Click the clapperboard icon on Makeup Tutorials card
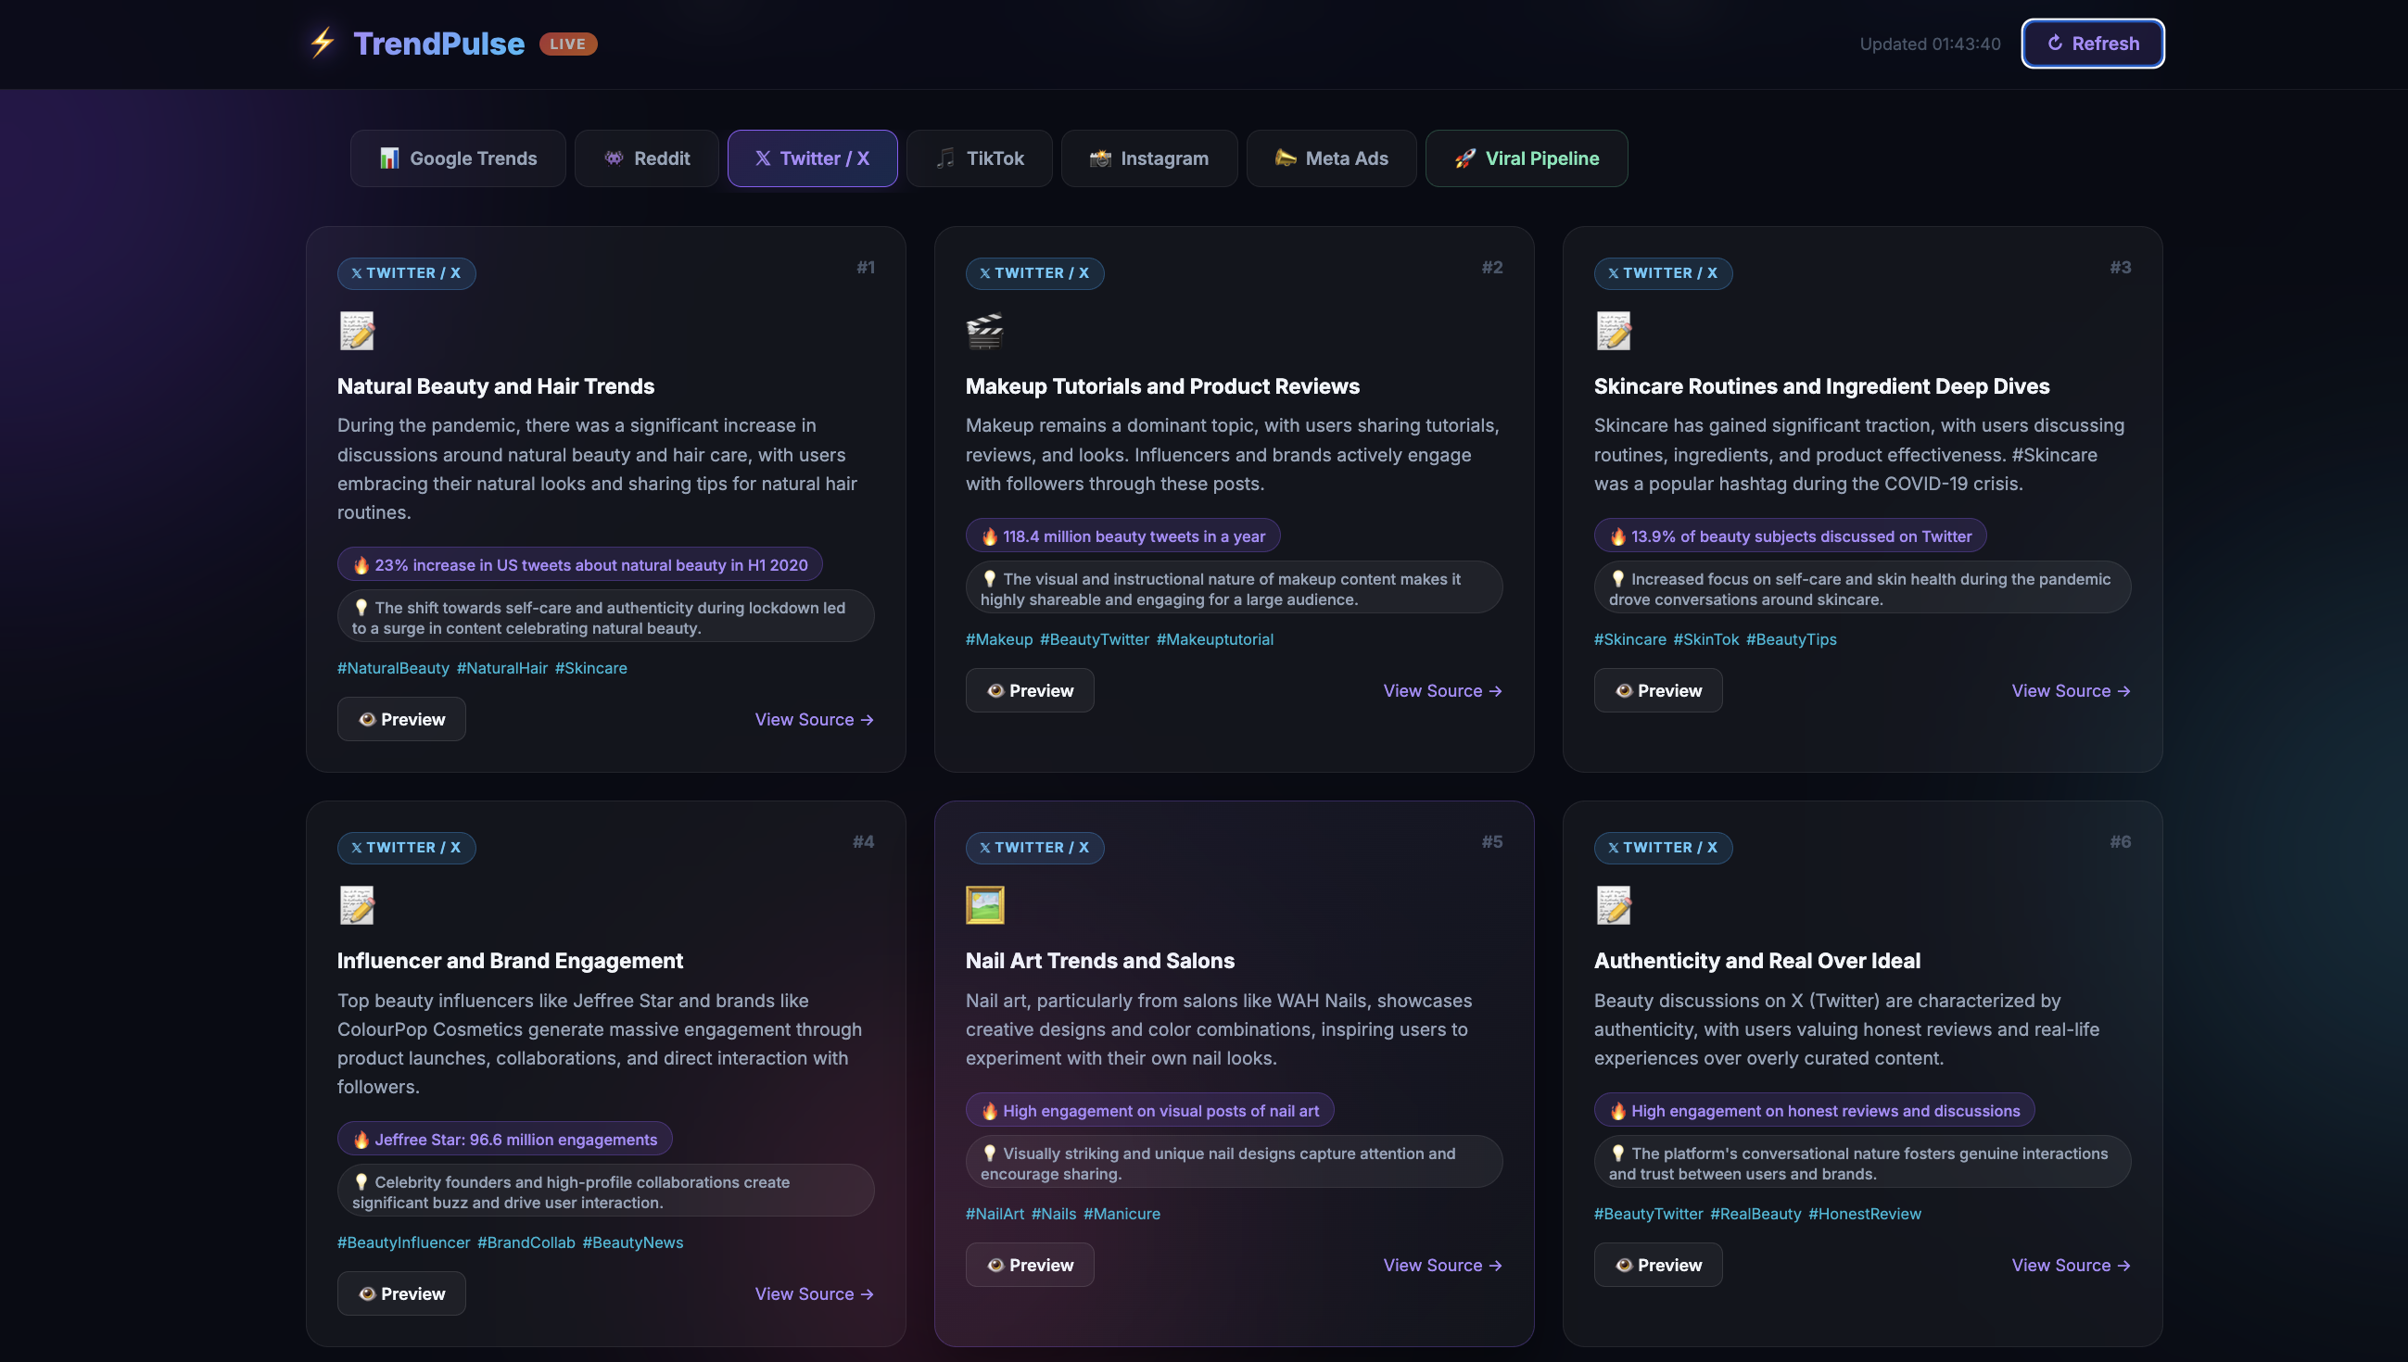The height and width of the screenshot is (1362, 2408). tap(984, 331)
